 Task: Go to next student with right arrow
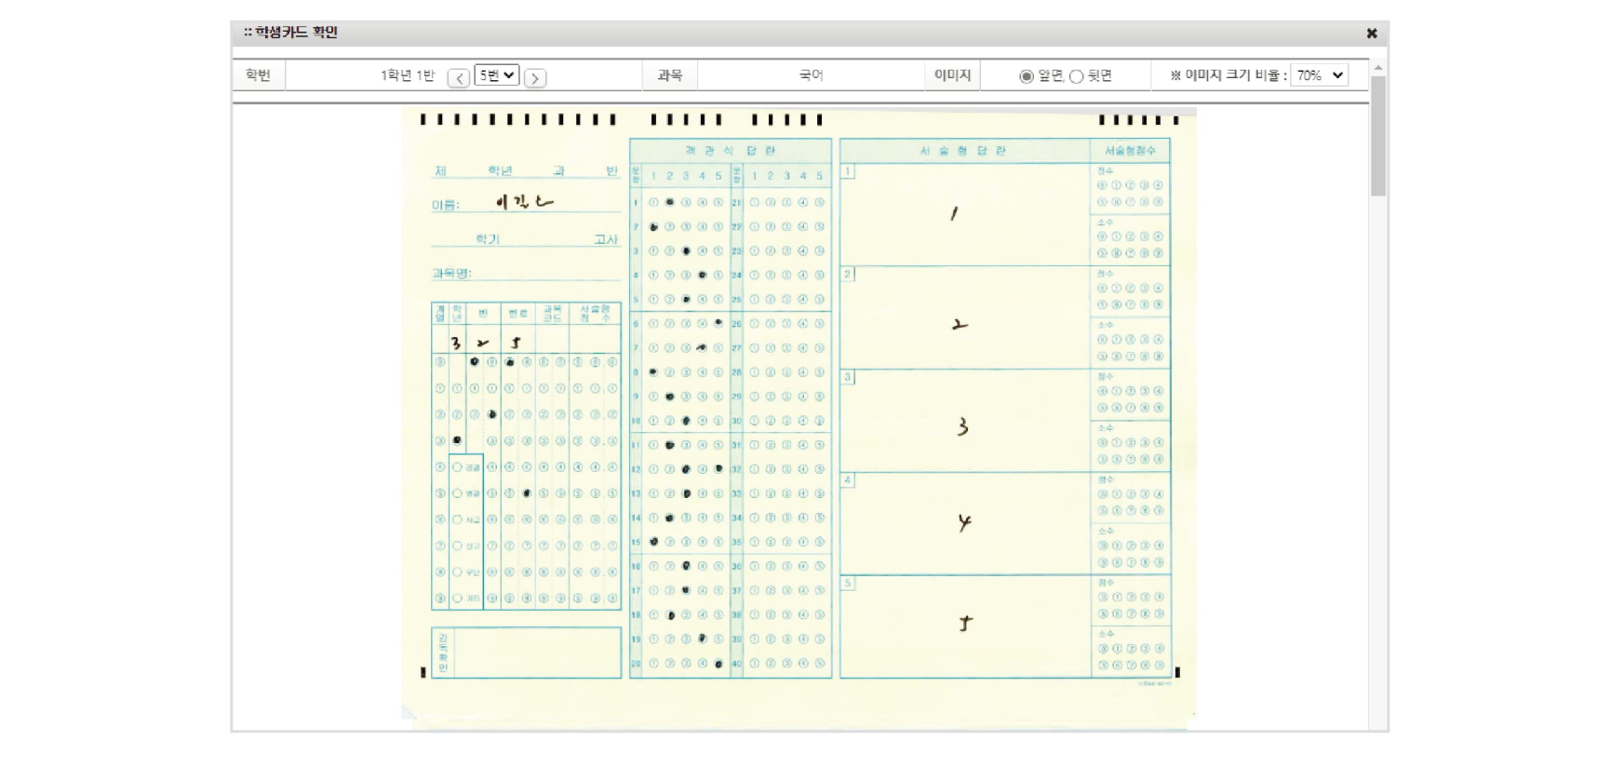point(535,77)
